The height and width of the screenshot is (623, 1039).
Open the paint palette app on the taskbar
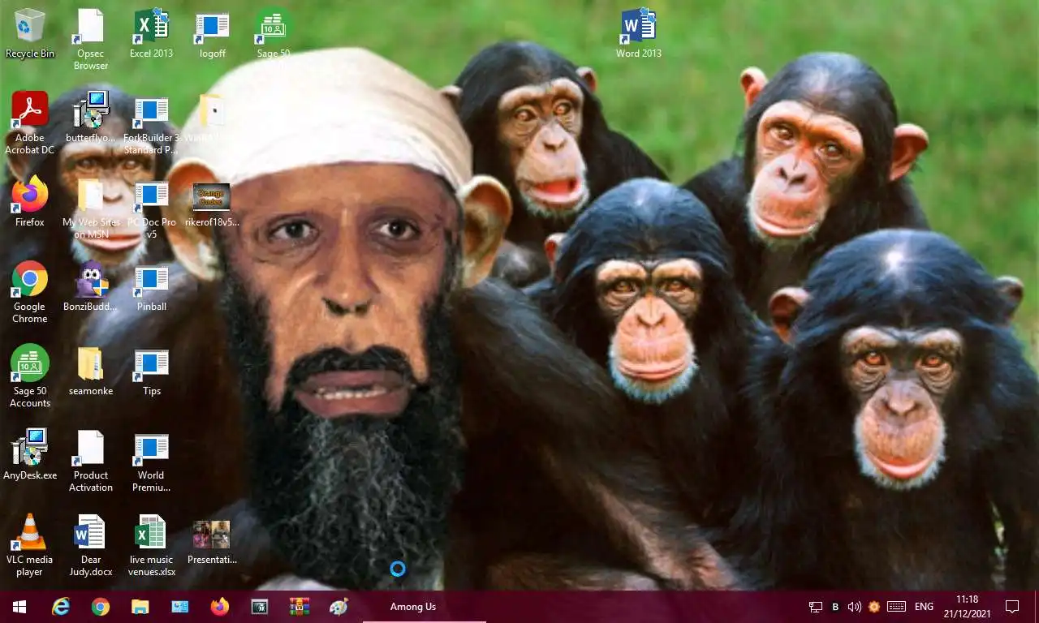[338, 607]
